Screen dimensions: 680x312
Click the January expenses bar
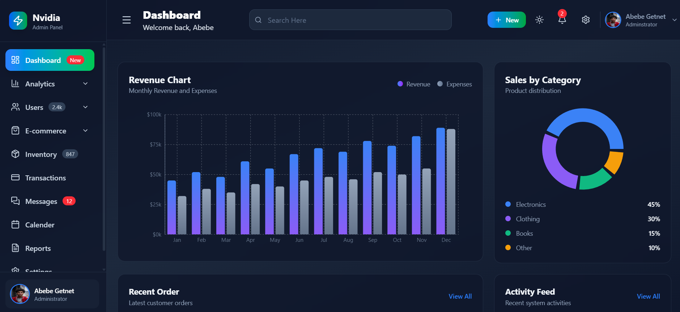[x=182, y=215]
